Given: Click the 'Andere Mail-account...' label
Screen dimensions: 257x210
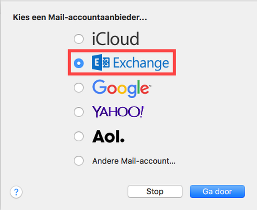Looking at the screenshot, I should [x=134, y=161].
